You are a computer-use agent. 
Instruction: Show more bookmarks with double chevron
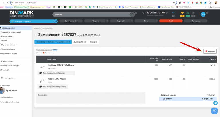pos(206,7)
